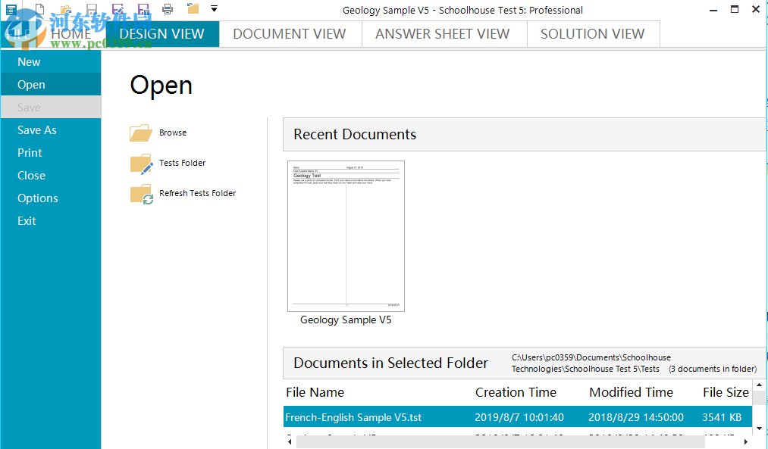The height and width of the screenshot is (449, 768).
Task: Click the (3 documents in folder) text
Action: click(713, 369)
